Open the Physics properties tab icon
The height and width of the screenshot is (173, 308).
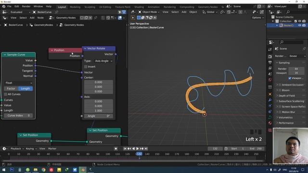[270, 111]
